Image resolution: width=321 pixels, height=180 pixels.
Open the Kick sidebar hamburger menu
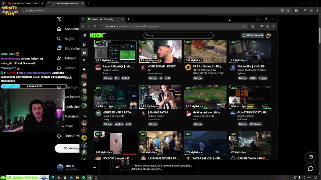coord(85,35)
